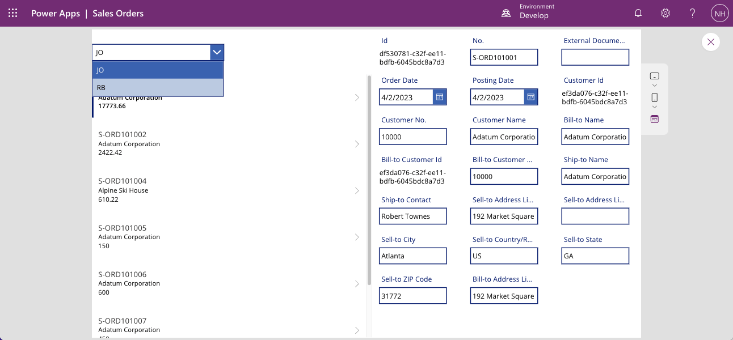The height and width of the screenshot is (340, 733).
Task: Open the Develop environment selector icon
Action: pyautogui.click(x=506, y=13)
